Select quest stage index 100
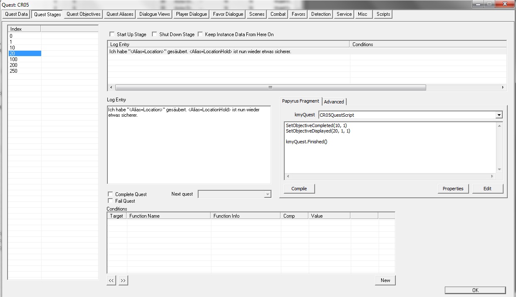This screenshot has height=297, width=516. [x=13, y=59]
